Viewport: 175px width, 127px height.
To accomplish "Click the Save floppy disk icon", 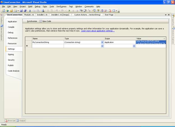I will (21, 11).
